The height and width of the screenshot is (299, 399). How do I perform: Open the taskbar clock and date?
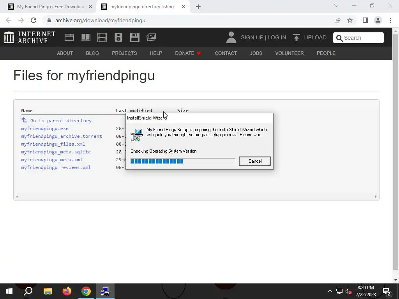(x=365, y=291)
